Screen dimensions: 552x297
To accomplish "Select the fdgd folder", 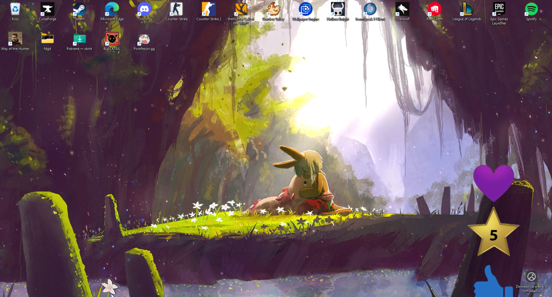I will 47,41.
